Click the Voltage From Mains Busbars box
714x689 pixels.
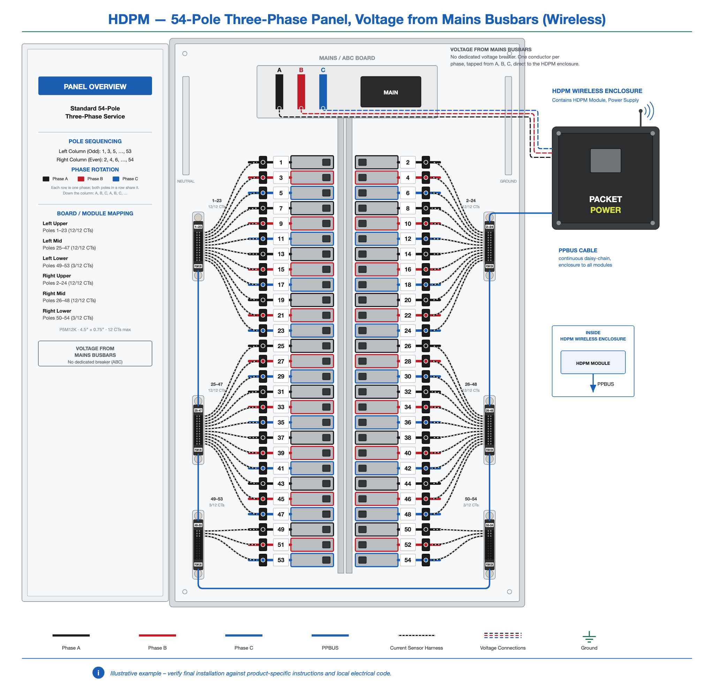[95, 354]
